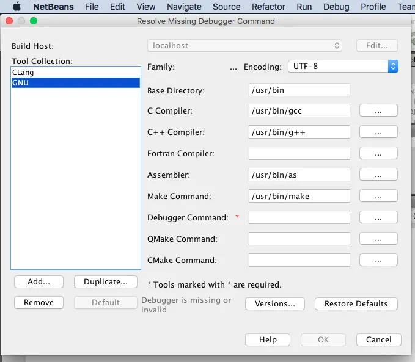Open the Refactor menu

point(268,7)
